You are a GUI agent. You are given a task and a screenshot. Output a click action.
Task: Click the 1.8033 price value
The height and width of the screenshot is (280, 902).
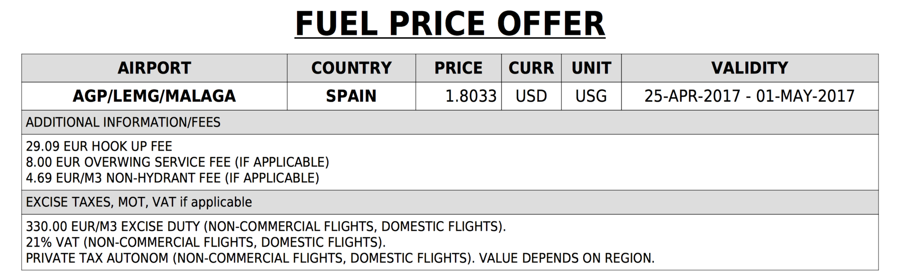click(x=471, y=96)
